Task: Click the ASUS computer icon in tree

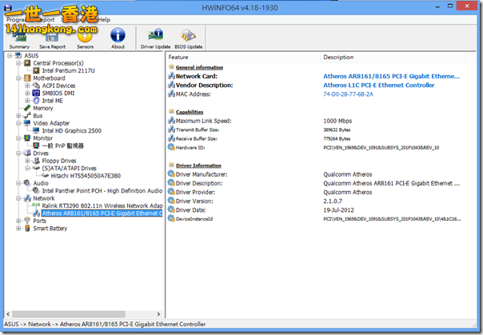Action: tap(18, 56)
